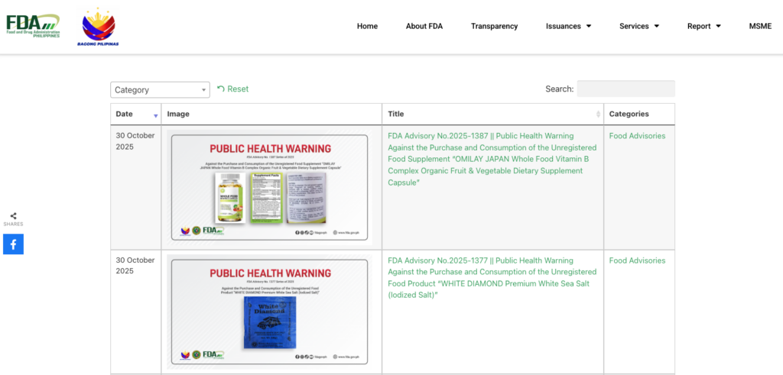Expand the Report menu
The image size is (783, 375).
click(x=703, y=26)
